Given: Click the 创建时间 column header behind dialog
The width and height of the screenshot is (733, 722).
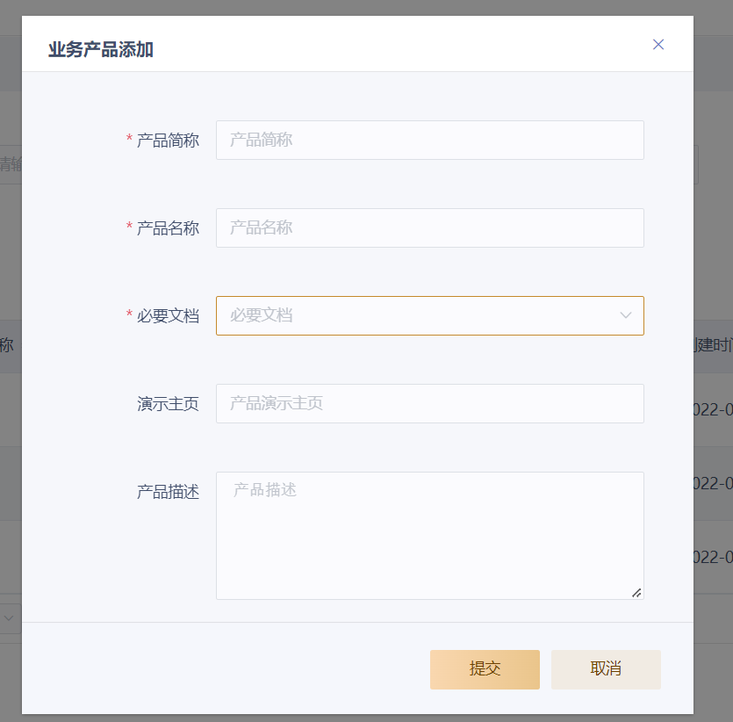Looking at the screenshot, I should [713, 346].
